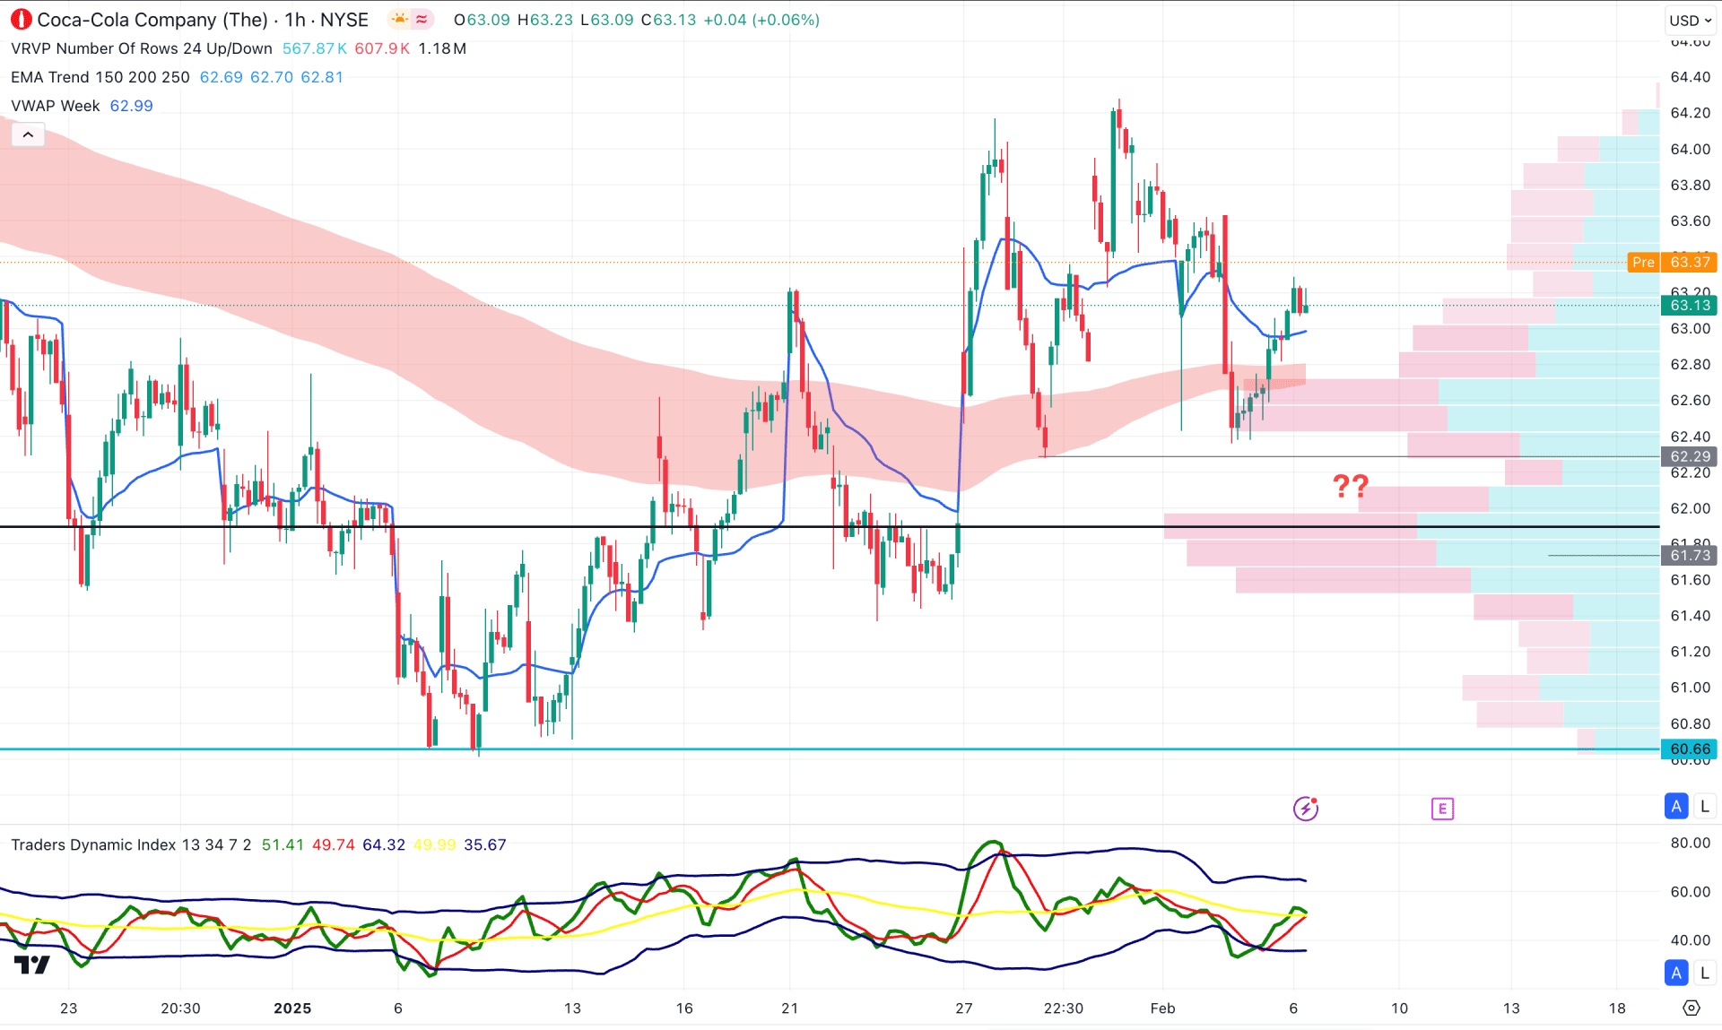The width and height of the screenshot is (1722, 1030).
Task: Click the TDI value 51.41
Action: point(283,844)
